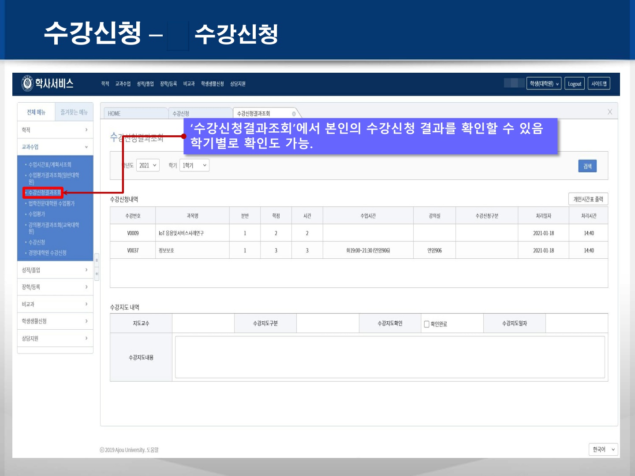Tick the 확인완료 checkbox

pyautogui.click(x=426, y=324)
